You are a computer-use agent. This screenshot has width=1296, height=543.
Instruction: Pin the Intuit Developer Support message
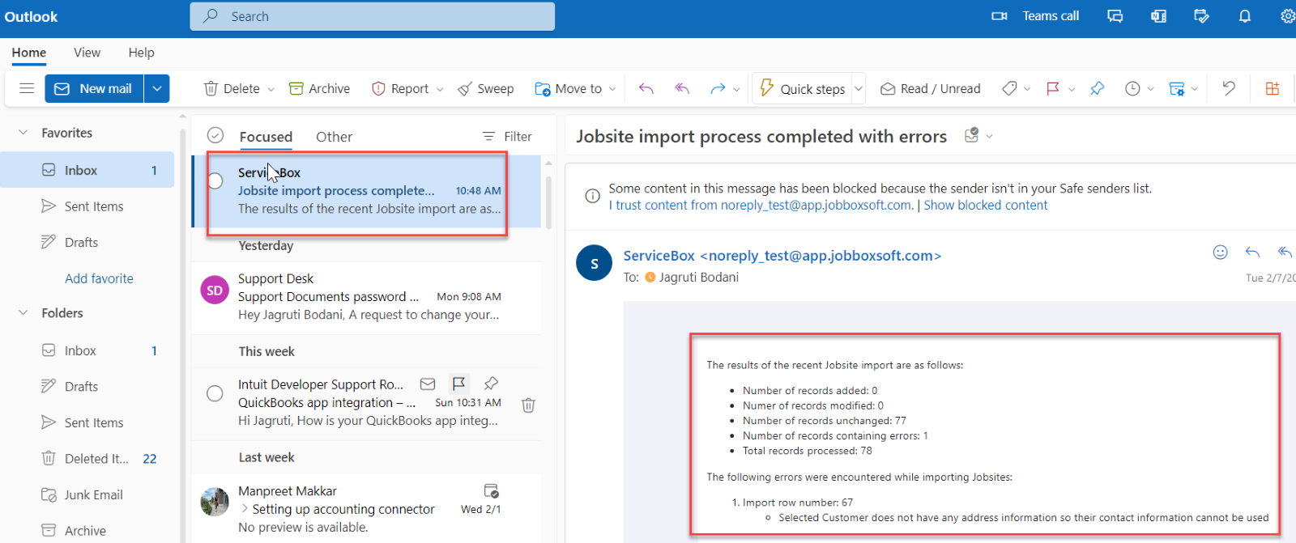[x=491, y=384]
